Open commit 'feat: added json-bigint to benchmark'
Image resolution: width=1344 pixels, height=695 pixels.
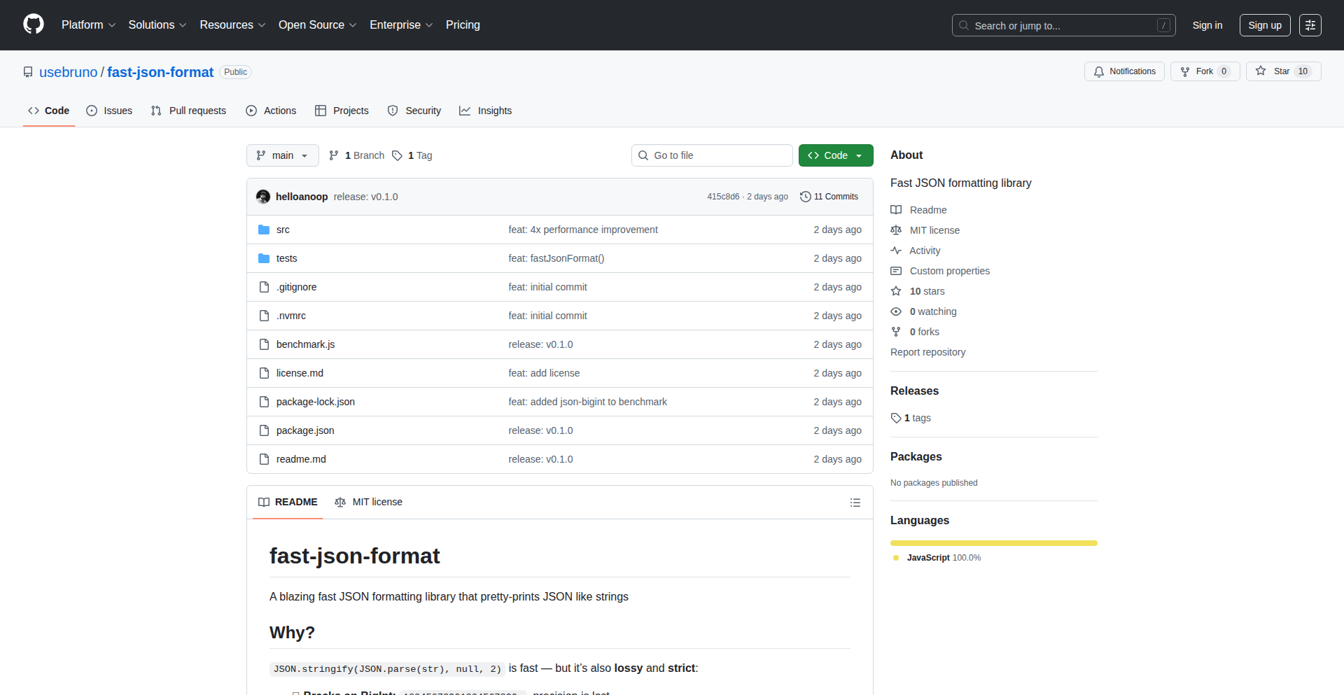click(588, 402)
